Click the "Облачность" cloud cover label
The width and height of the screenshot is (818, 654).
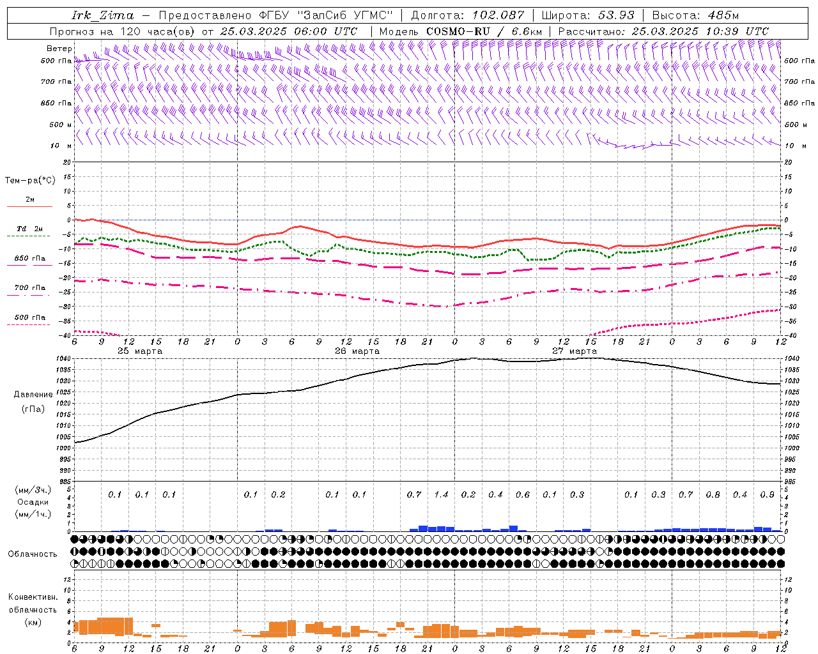(33, 554)
